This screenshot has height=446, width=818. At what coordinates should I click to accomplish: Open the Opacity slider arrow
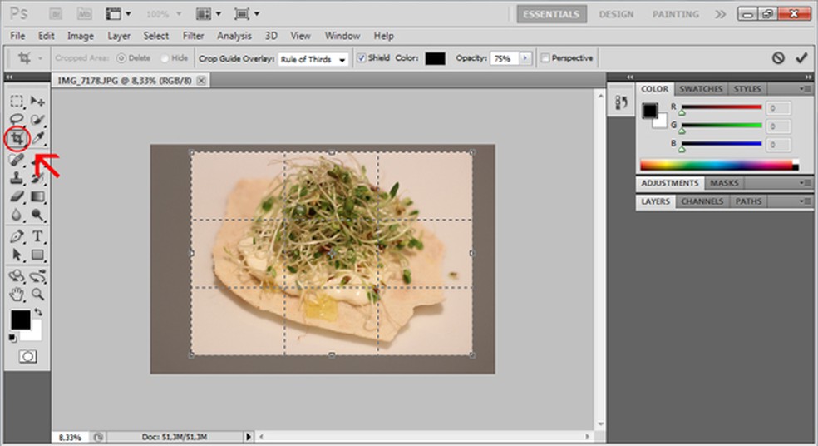tap(525, 58)
